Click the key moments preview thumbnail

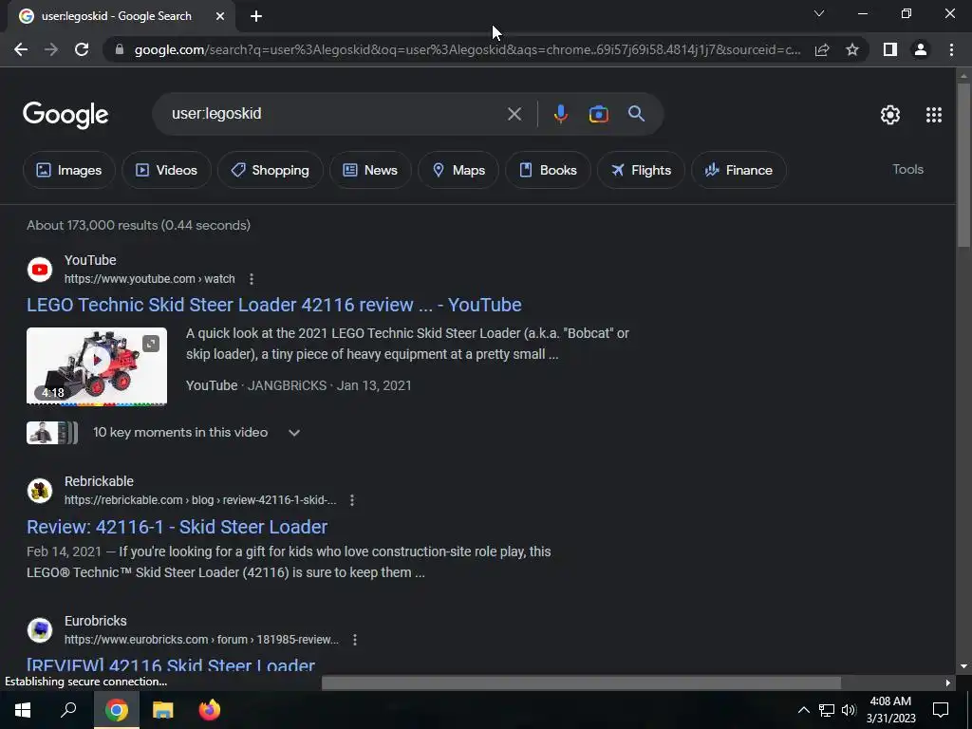click(52, 433)
